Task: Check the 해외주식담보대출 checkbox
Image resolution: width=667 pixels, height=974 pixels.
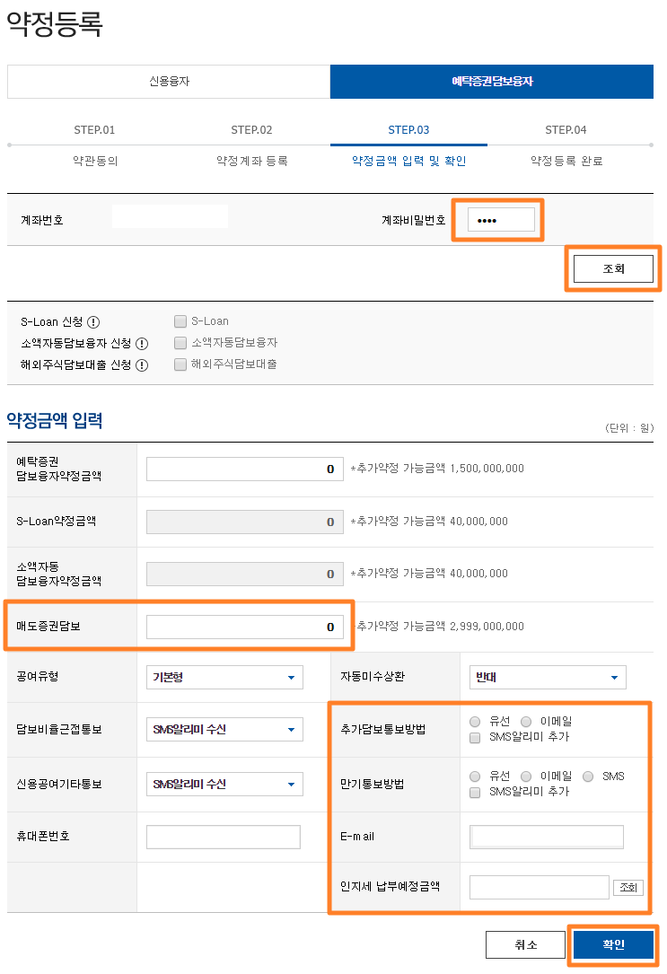Action: click(x=180, y=364)
